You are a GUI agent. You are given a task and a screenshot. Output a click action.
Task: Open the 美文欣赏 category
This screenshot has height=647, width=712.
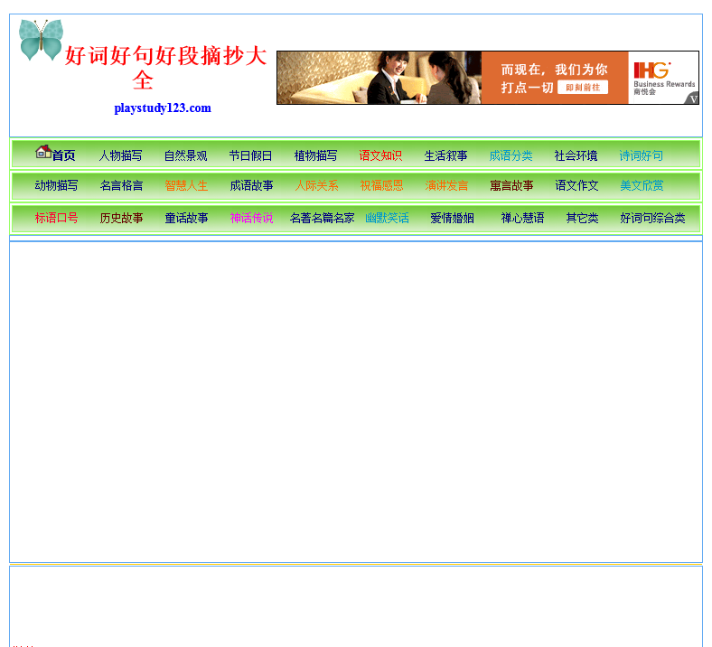pos(642,185)
